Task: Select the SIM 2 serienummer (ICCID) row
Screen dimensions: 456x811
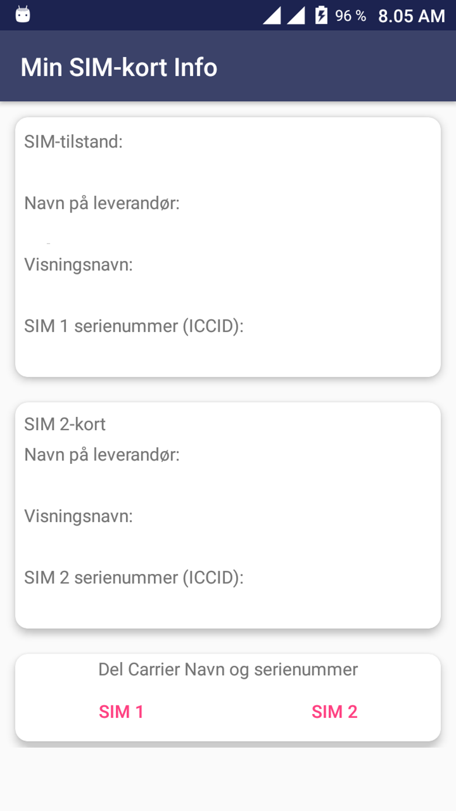Action: (134, 577)
